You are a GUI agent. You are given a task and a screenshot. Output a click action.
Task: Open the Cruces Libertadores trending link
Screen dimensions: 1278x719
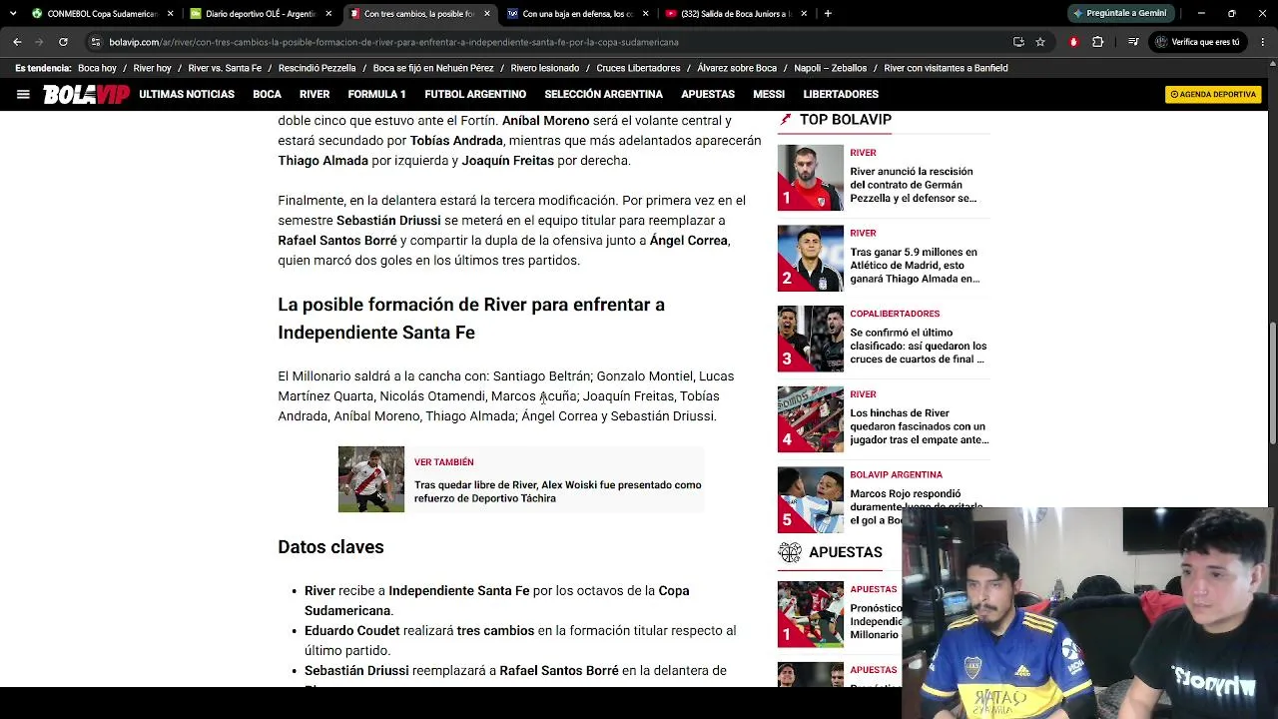(x=638, y=68)
